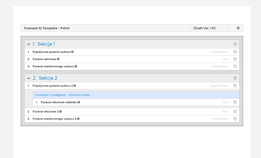Duplicate Pytanie wielokrotnego wyboru question
261x158 pixels.
235,67
